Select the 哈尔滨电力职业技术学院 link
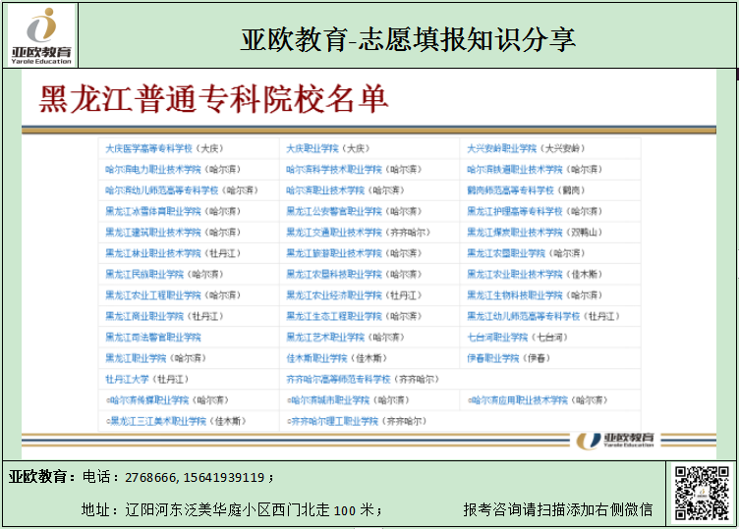 [x=152, y=170]
